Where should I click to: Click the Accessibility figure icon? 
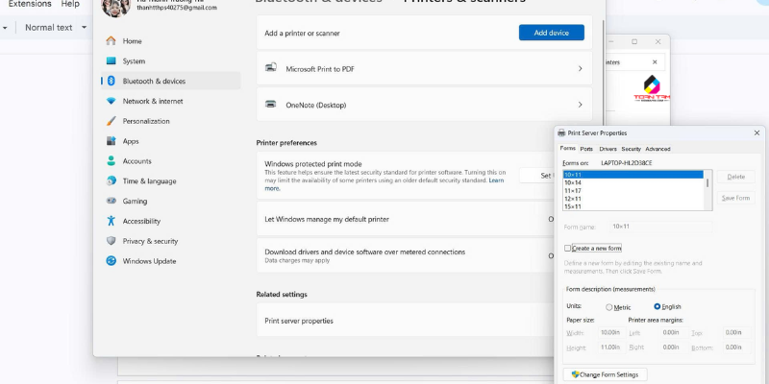coord(112,221)
